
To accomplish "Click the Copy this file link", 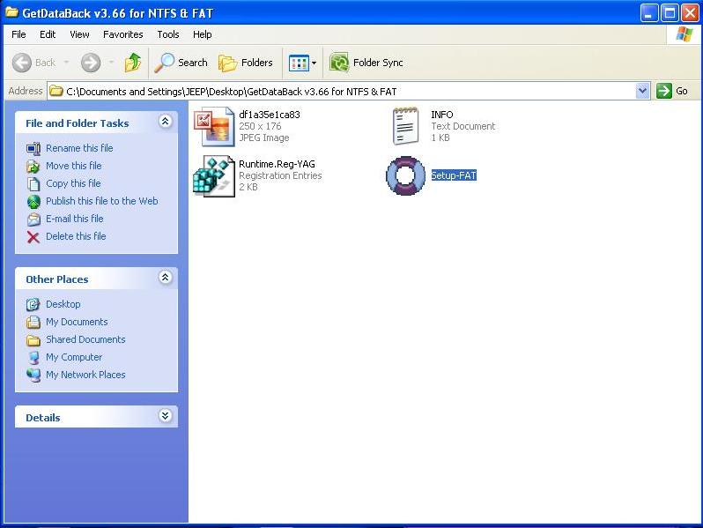I will pos(73,183).
